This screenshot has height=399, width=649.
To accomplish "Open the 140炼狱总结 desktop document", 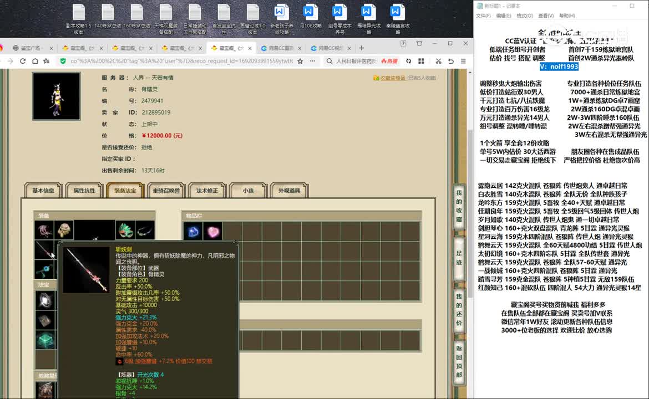I will point(108,17).
